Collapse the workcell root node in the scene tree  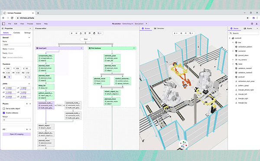[230, 38]
